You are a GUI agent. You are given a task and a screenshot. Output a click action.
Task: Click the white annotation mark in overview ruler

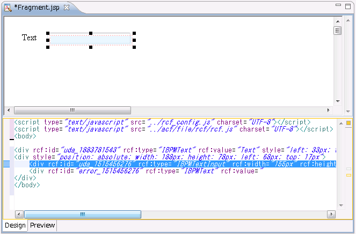point(348,169)
